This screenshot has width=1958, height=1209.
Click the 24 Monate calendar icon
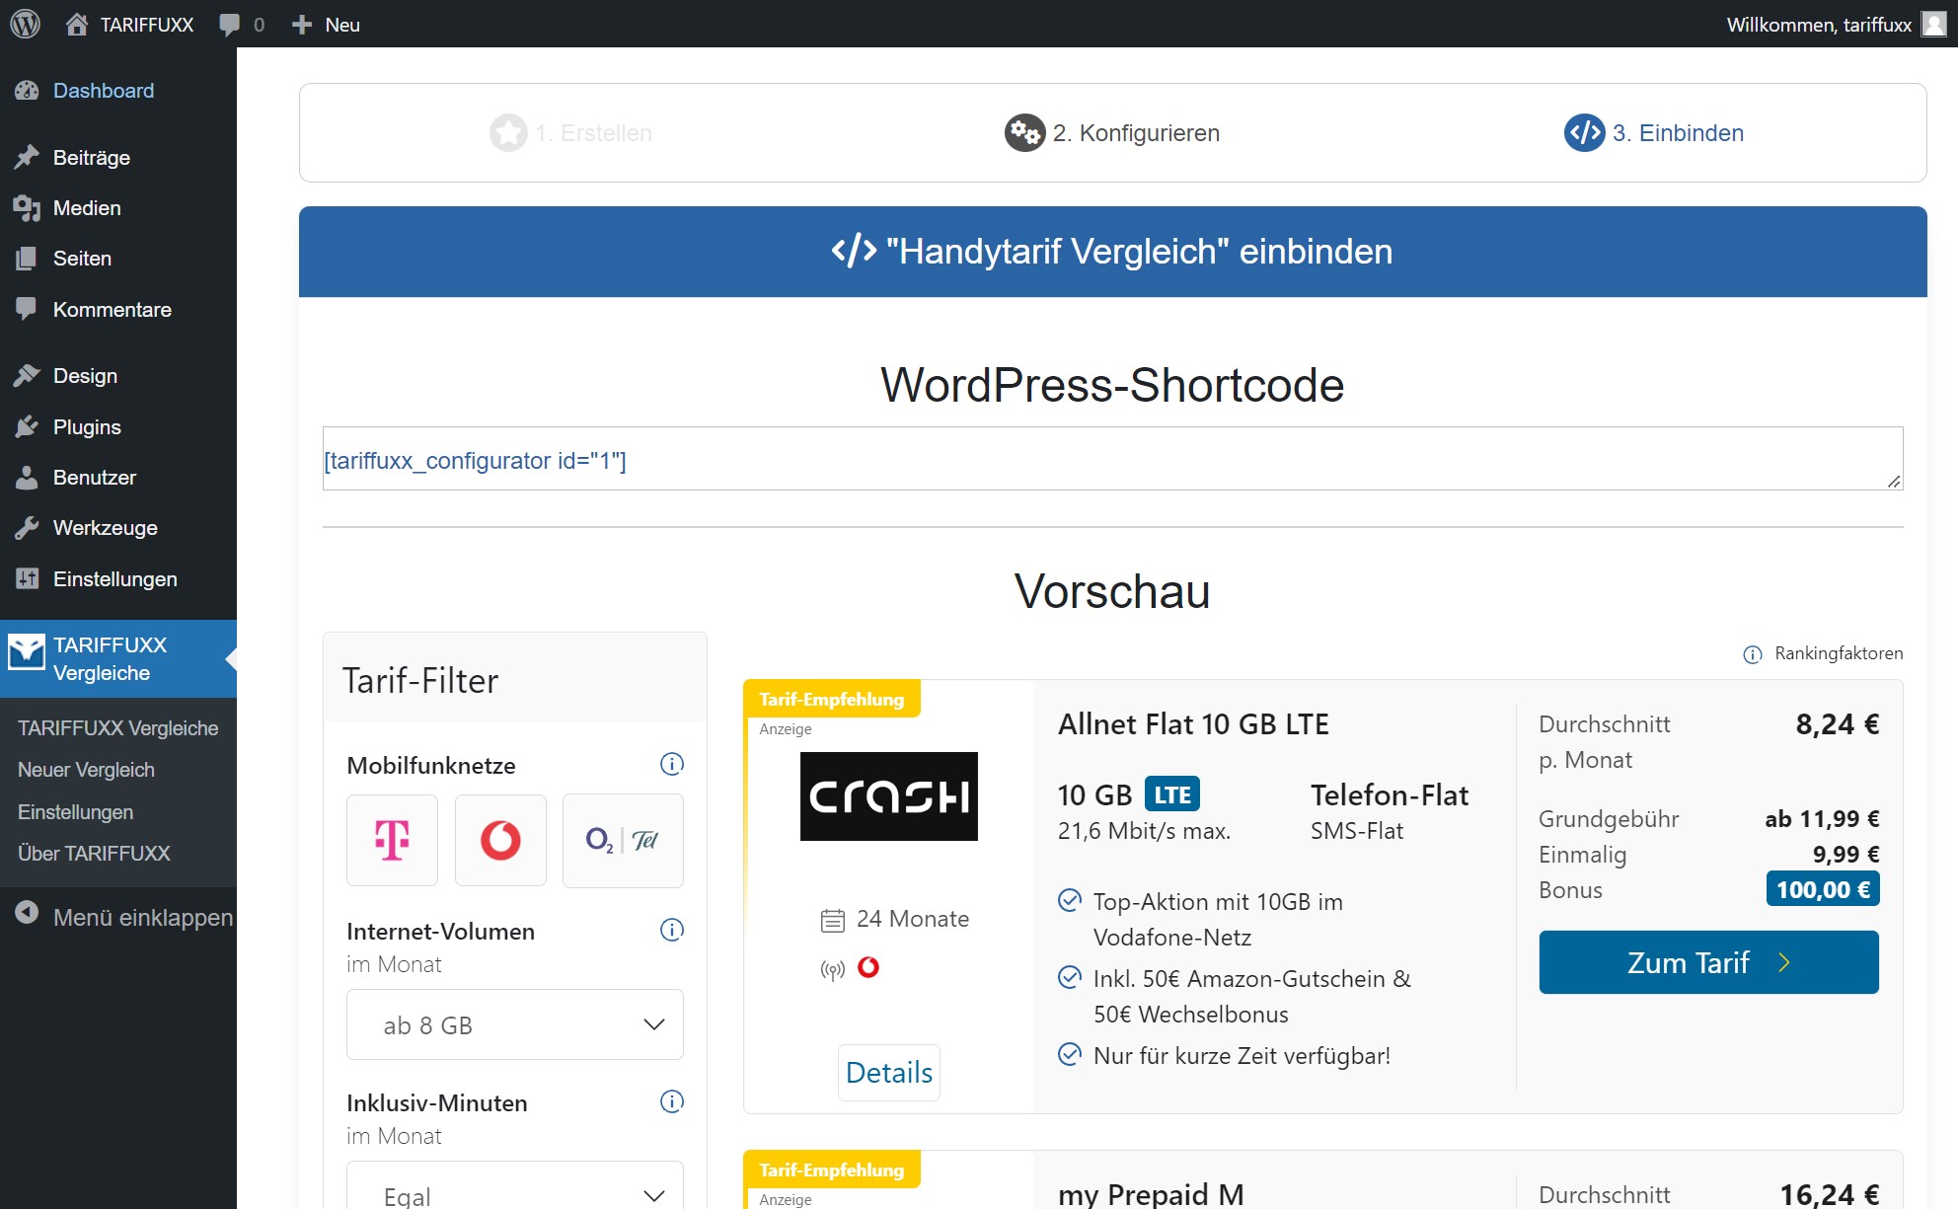coord(833,920)
